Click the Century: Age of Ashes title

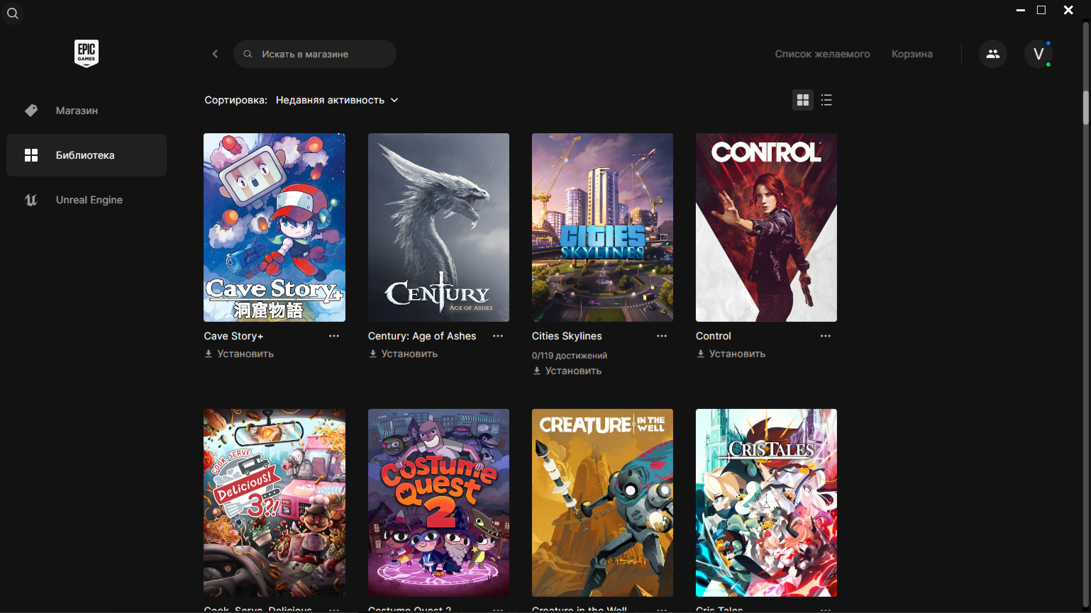click(422, 336)
